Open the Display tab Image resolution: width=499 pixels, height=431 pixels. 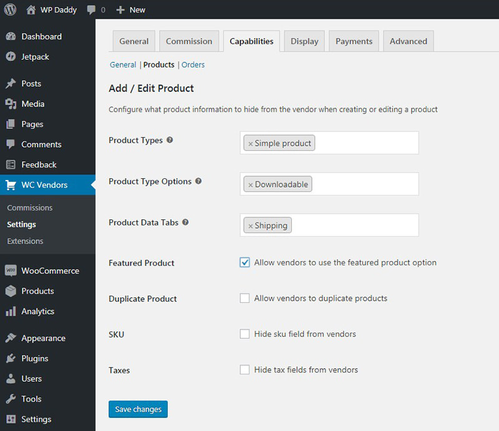(x=304, y=41)
